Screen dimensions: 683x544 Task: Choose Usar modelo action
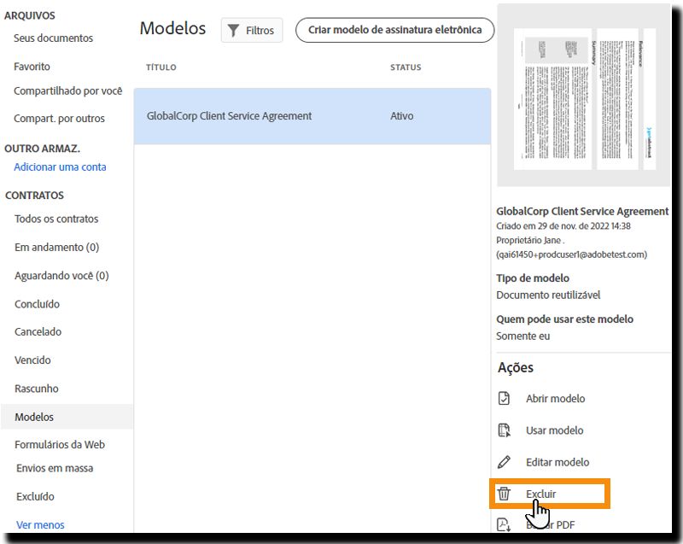point(554,430)
